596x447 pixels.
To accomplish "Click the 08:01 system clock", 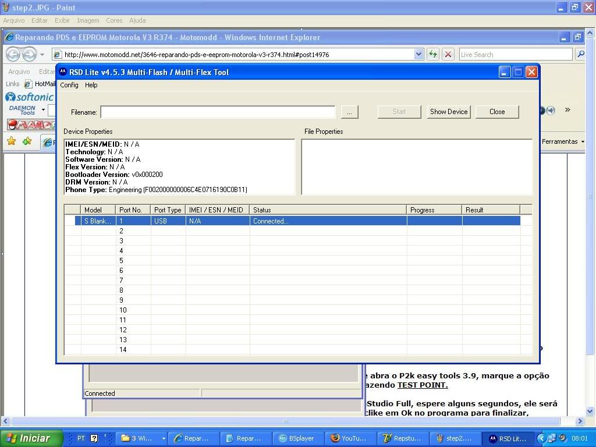I will (x=580, y=438).
